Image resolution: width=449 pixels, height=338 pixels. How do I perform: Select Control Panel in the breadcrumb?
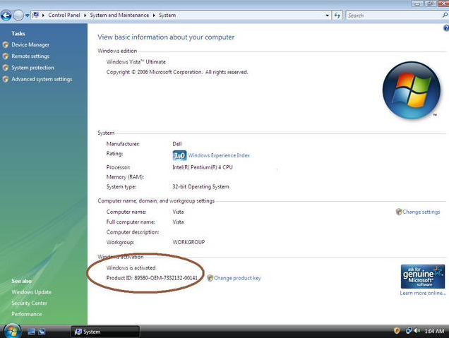(x=64, y=15)
